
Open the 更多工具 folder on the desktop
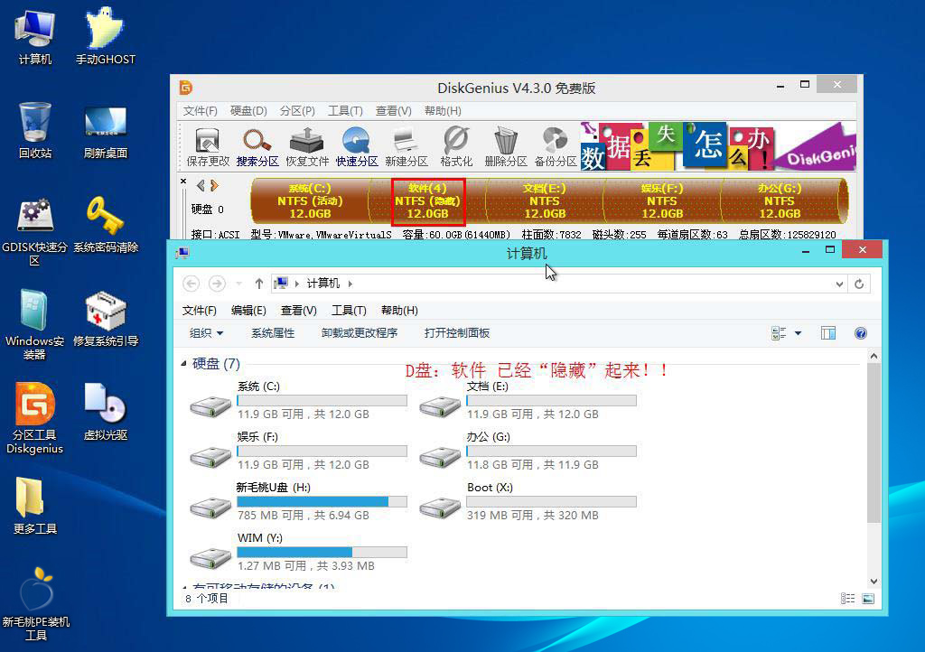[35, 506]
